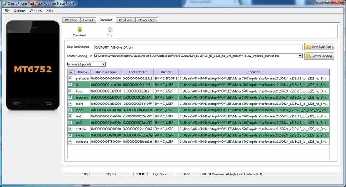Screen dimensions: 346x187
Task: Uncheck the cache partition checkbox
Action: tap(70, 135)
